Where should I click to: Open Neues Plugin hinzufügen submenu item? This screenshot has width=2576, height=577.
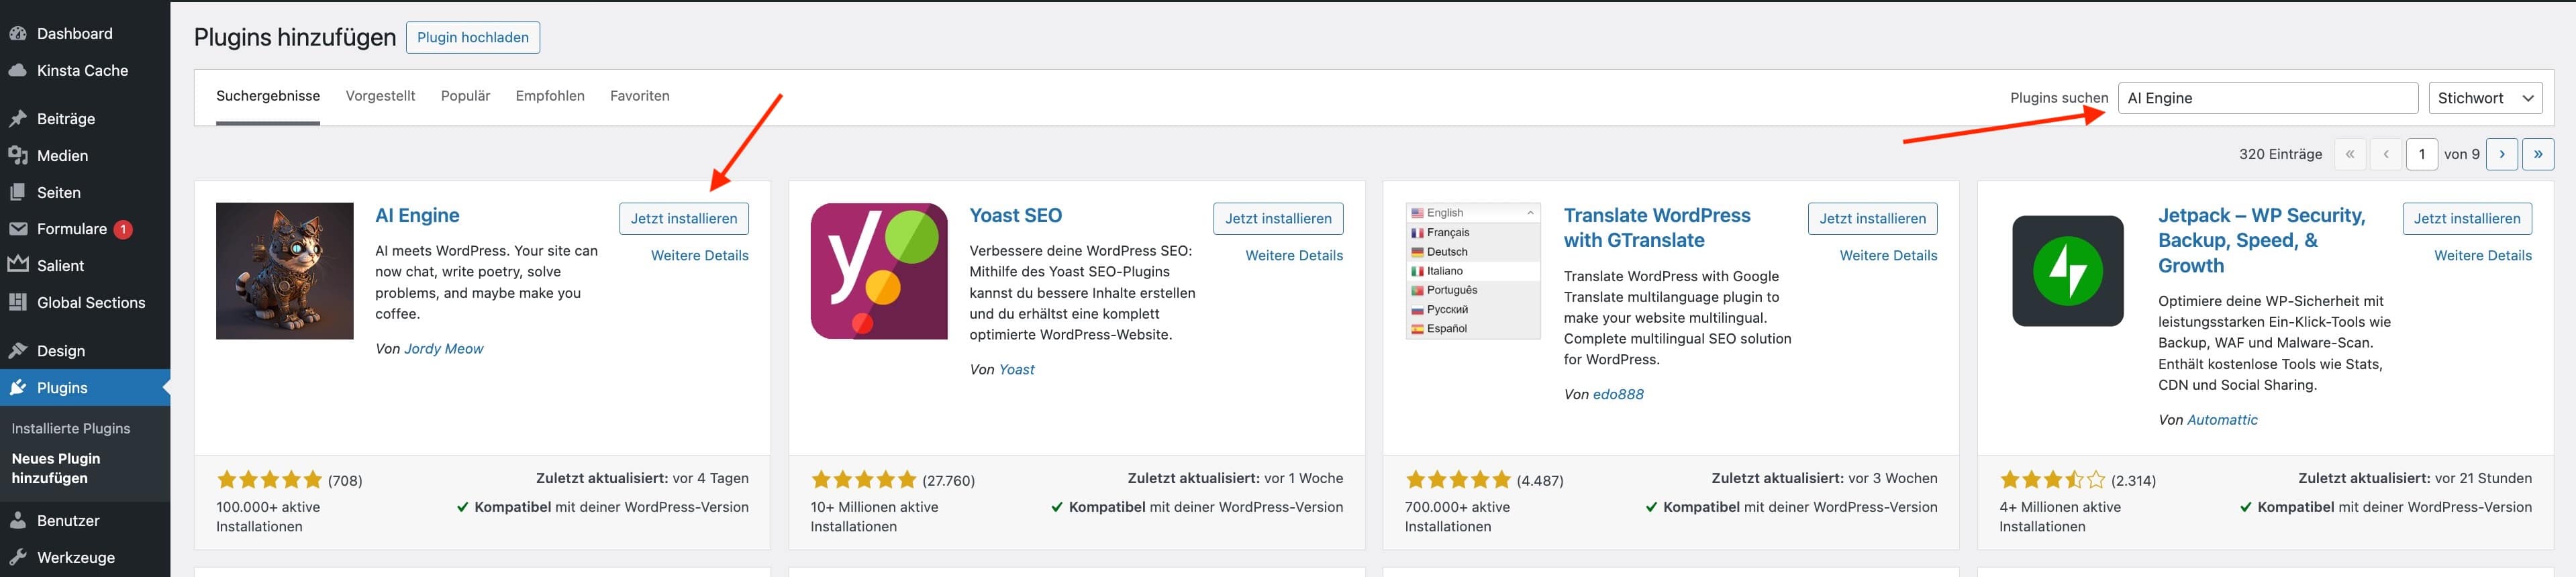tap(56, 468)
